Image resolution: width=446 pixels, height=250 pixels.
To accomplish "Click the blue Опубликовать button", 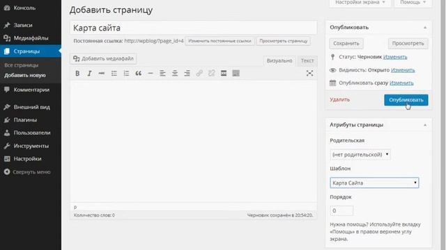I will coord(406,100).
